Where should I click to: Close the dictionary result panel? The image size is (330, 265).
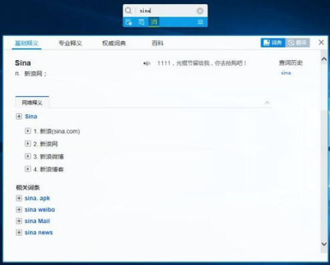321,42
